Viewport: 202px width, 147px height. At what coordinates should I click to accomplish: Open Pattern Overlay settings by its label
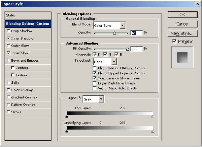pos(23,105)
